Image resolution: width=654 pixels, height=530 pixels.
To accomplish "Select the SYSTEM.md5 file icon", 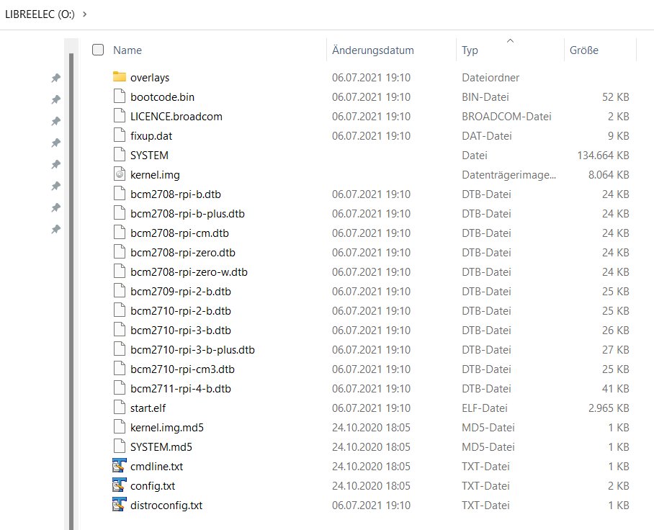I will click(x=120, y=446).
